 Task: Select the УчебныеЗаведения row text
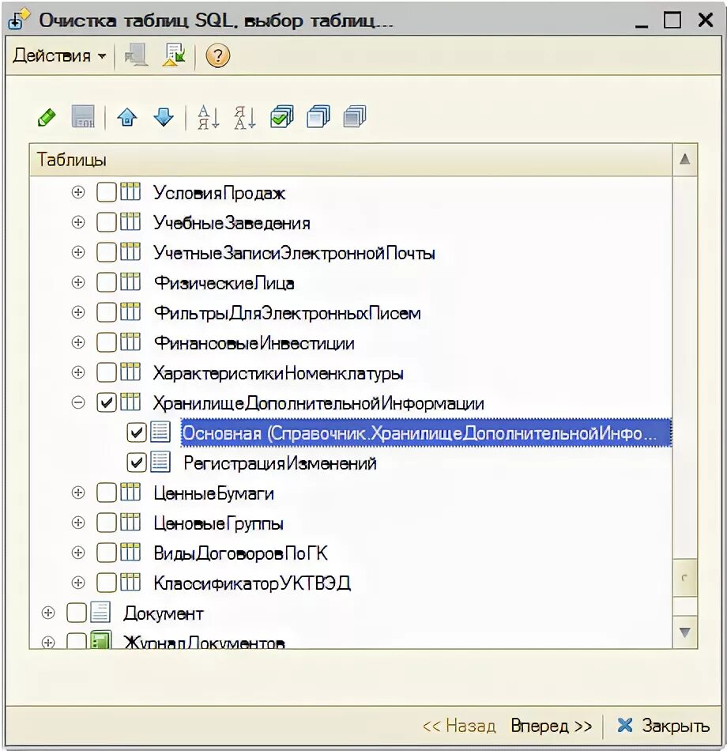(232, 223)
